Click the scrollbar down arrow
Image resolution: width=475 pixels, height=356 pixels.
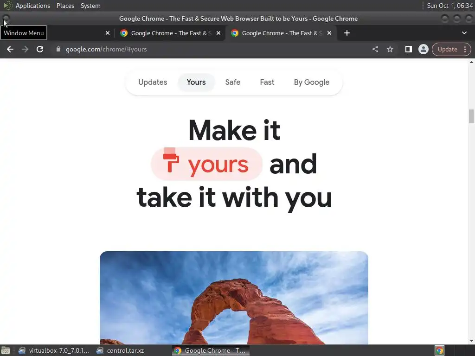click(471, 341)
